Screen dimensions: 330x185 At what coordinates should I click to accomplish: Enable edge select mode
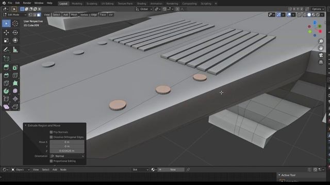coord(35,15)
